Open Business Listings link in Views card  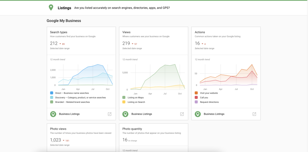141,114
